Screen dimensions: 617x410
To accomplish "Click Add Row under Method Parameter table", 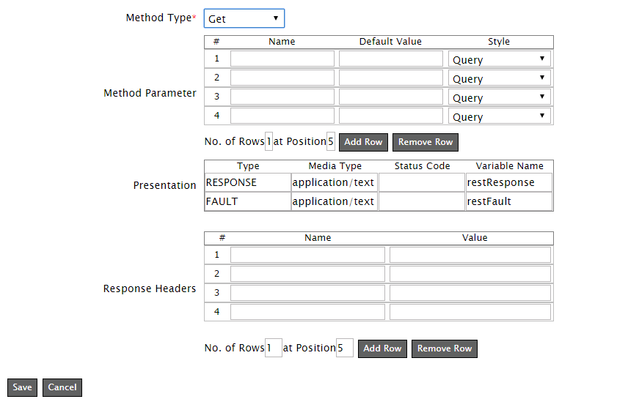I will click(363, 142).
